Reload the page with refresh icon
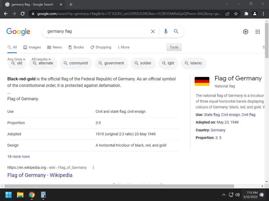Image resolution: width=269 pixels, height=201 pixels. coord(23,14)
